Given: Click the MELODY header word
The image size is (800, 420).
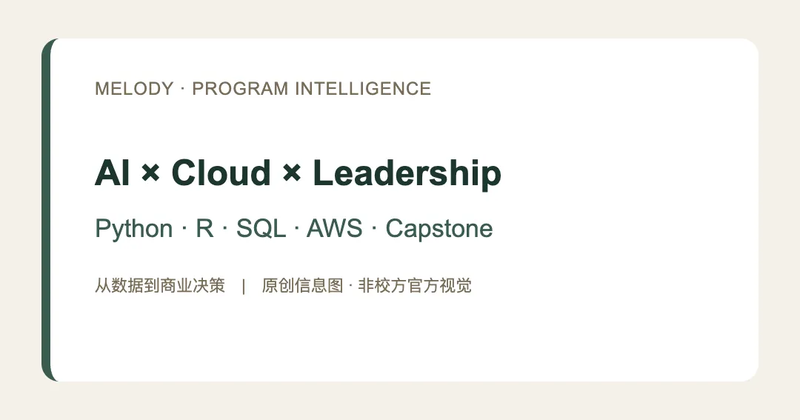Looking at the screenshot, I should pyautogui.click(x=134, y=89).
